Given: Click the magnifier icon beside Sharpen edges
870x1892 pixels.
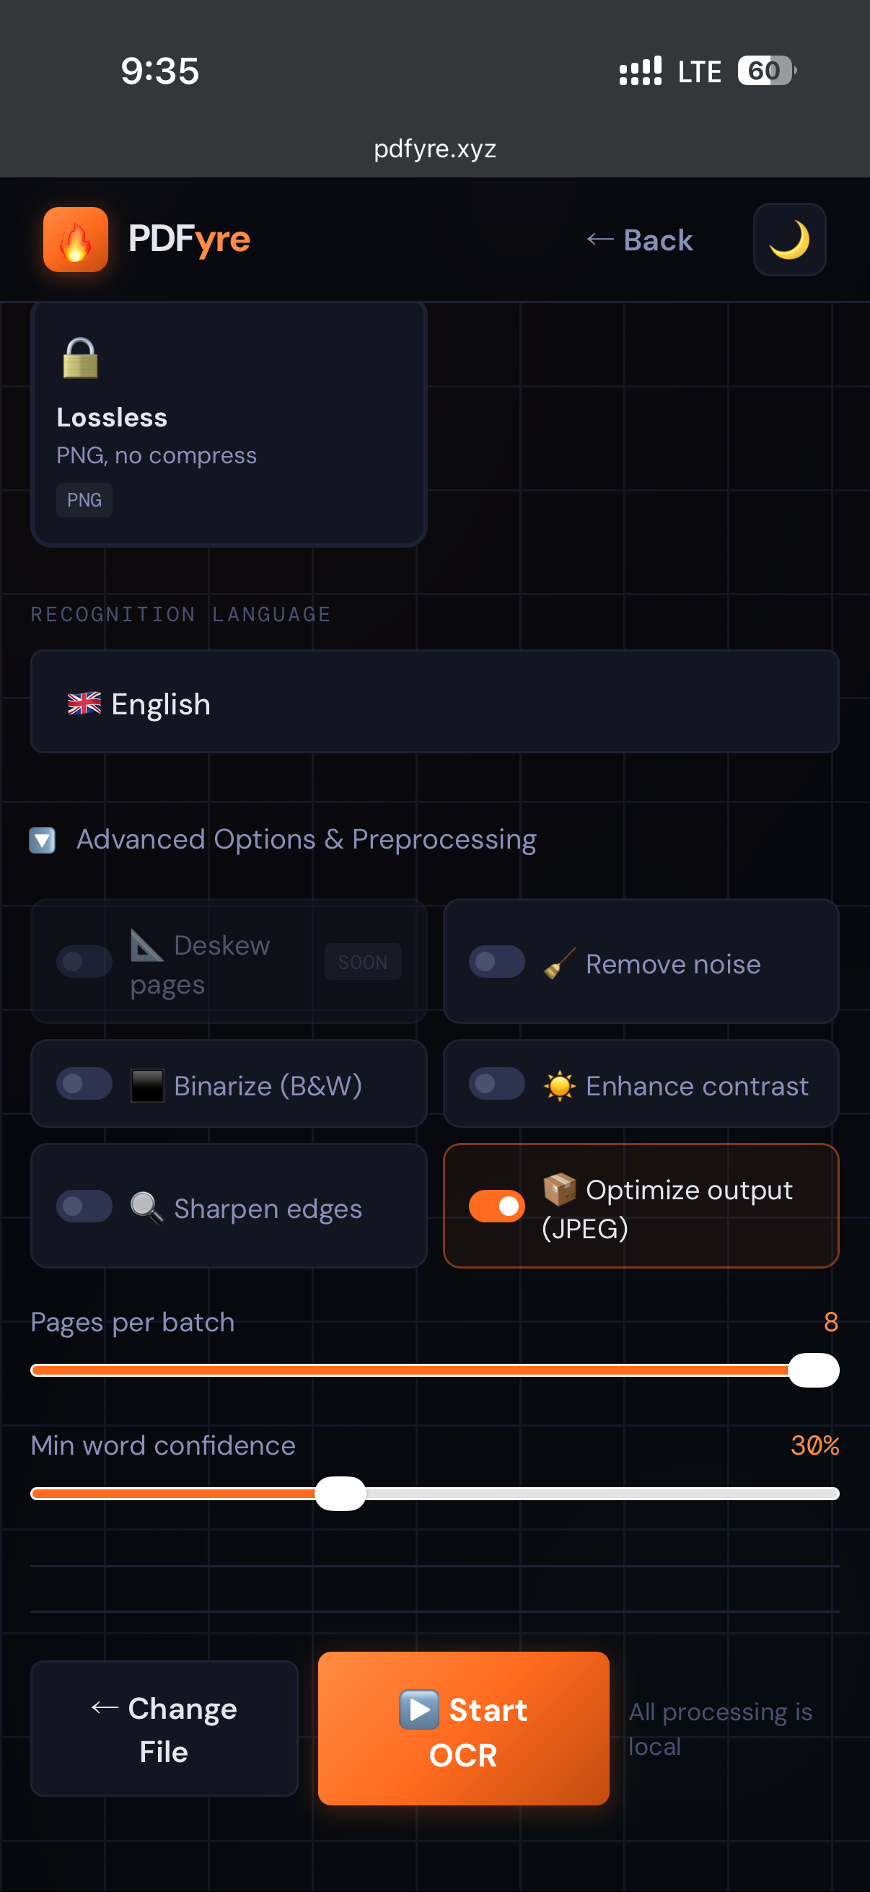Looking at the screenshot, I should 147,1207.
